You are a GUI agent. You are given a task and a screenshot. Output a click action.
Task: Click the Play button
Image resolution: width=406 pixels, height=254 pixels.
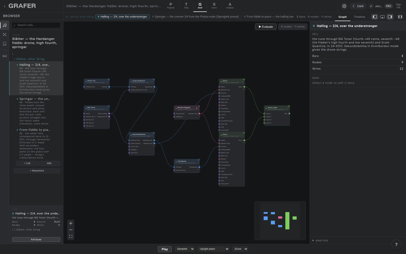click(x=165, y=249)
